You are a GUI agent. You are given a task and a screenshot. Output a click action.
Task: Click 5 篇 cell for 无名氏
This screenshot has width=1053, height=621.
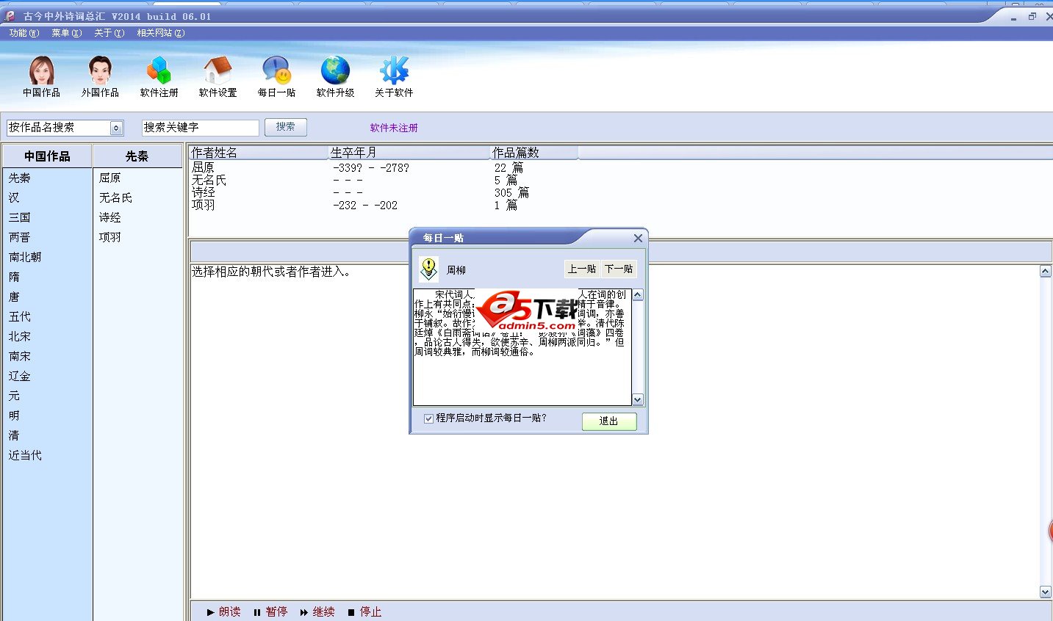506,181
